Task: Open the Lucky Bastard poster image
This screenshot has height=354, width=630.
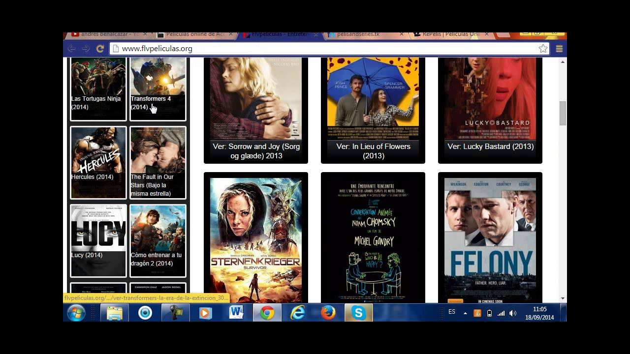Action: point(490,99)
